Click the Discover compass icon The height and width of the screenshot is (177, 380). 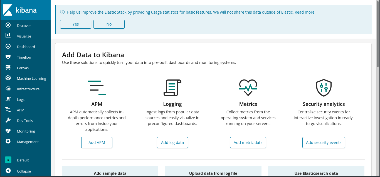[8, 25]
